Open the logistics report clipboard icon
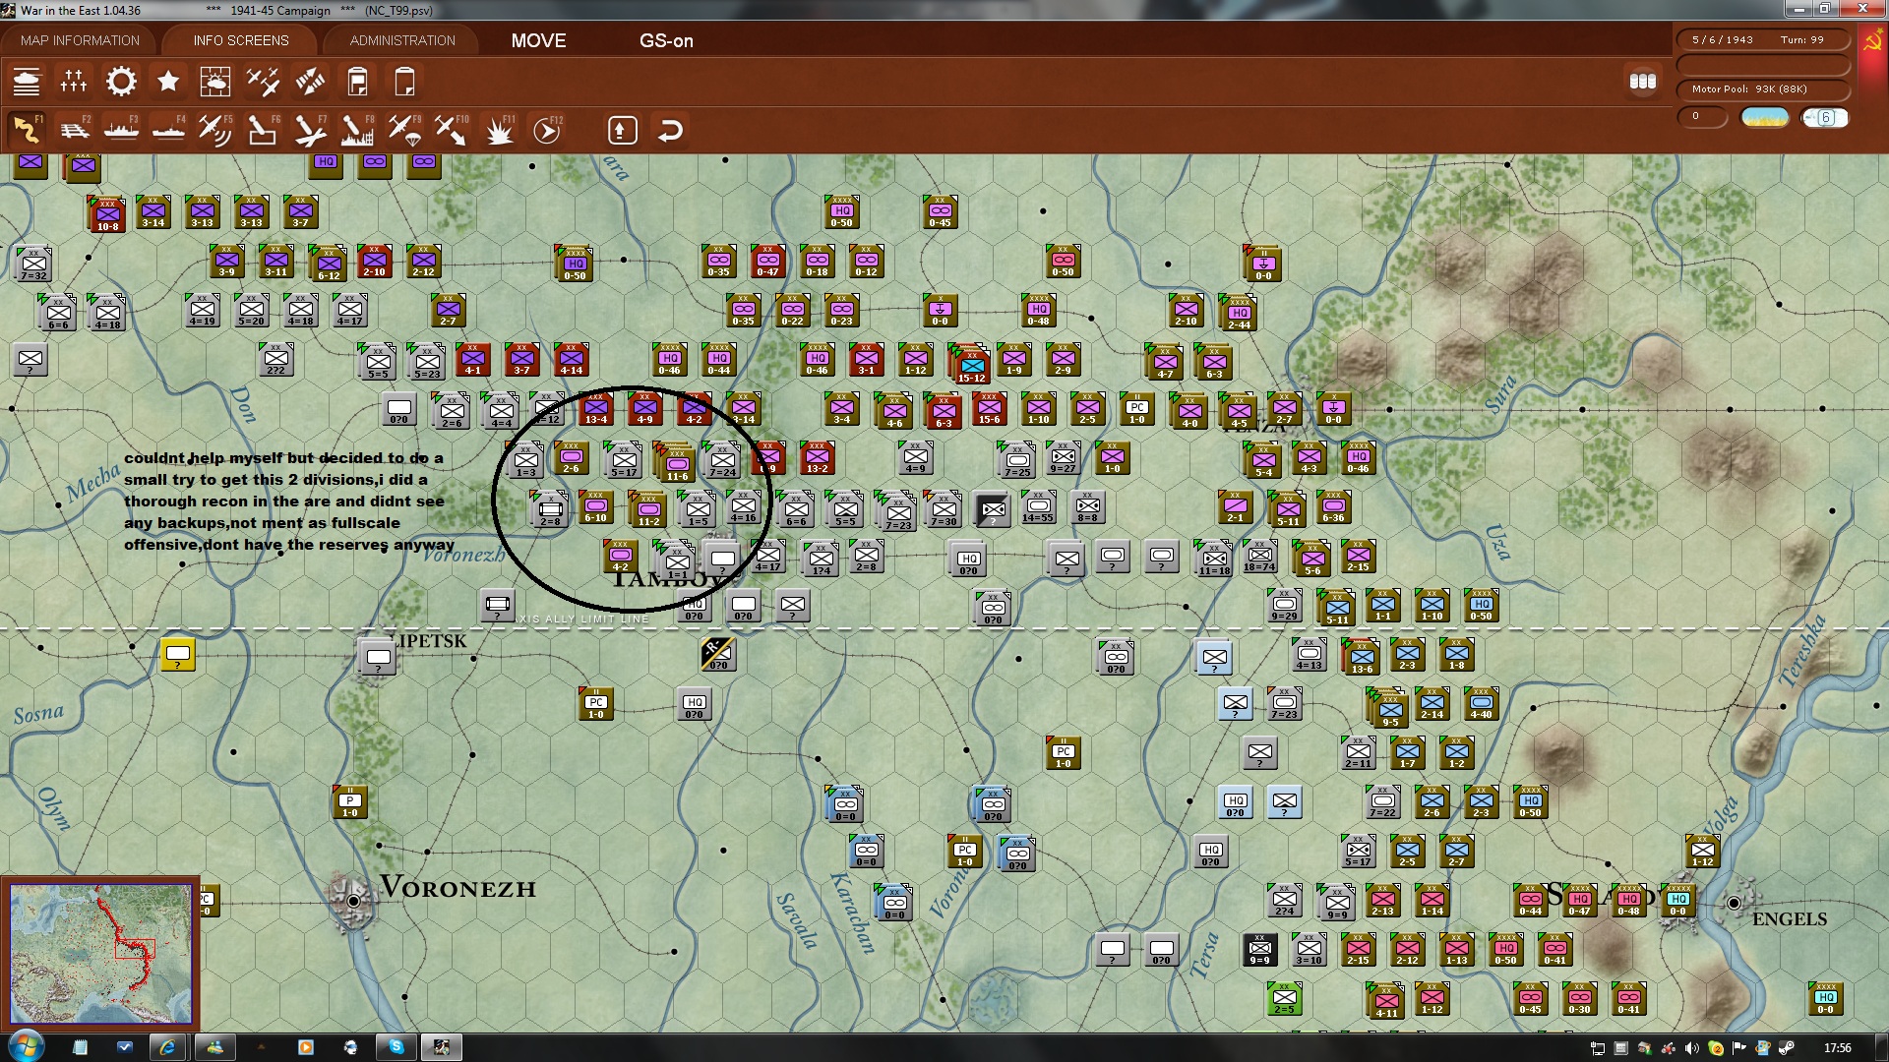Screen dimensions: 1889x1062 [357, 82]
